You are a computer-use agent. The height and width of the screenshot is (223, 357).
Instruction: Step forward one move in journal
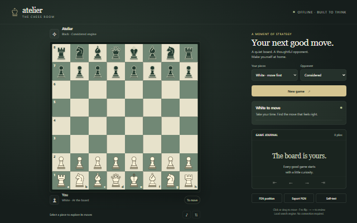307,182
